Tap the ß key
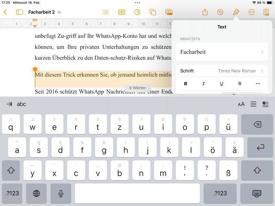The image size is (275, 206). [x=228, y=170]
